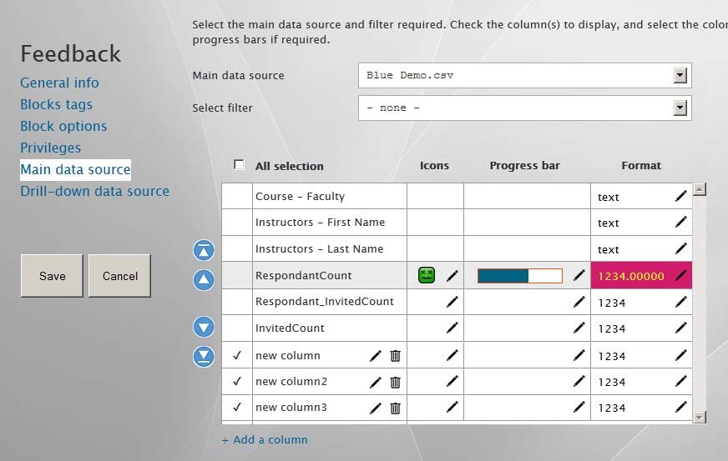Rename 'new column2' with its pencil icon
Image resolution: width=728 pixels, height=461 pixels.
[375, 382]
